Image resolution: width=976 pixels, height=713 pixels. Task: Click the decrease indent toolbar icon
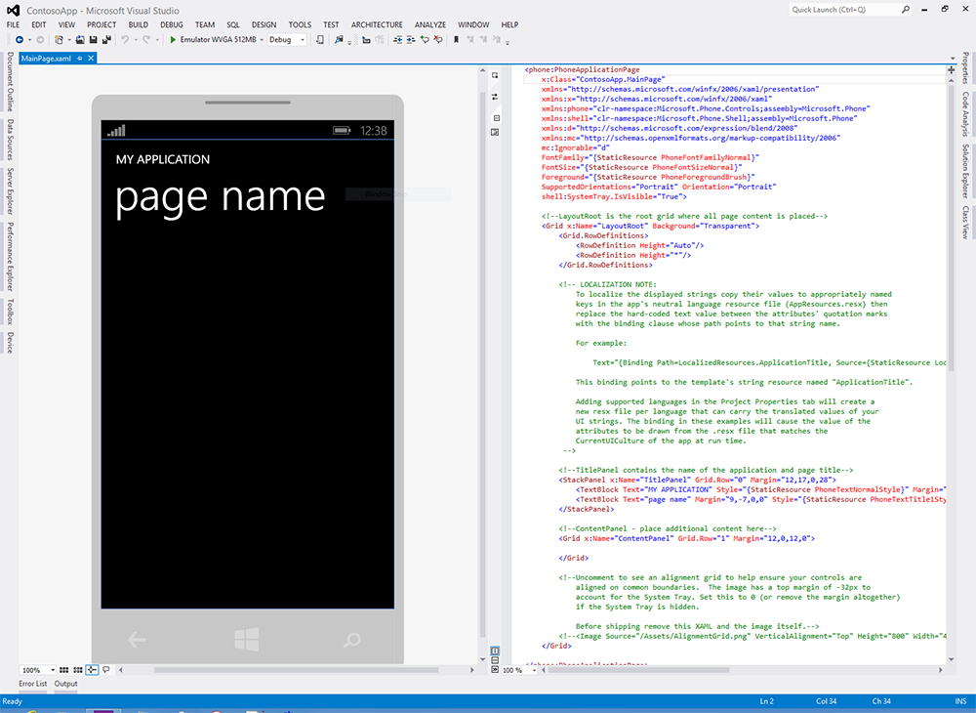pos(398,40)
